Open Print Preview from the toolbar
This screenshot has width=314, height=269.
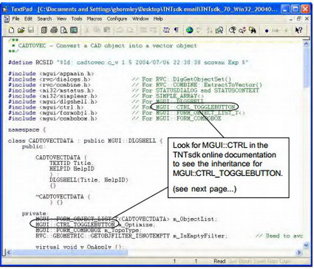(63, 30)
